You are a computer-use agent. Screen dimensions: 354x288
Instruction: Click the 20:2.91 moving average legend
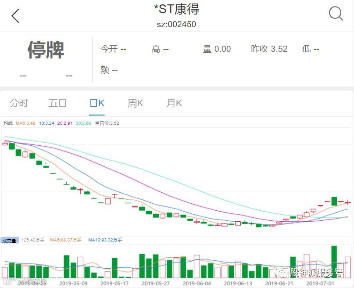point(65,123)
